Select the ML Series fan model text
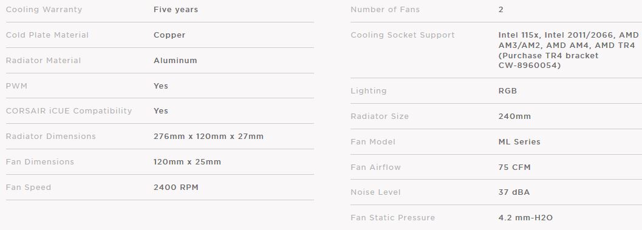Viewport: 642px width, 230px height. click(519, 141)
